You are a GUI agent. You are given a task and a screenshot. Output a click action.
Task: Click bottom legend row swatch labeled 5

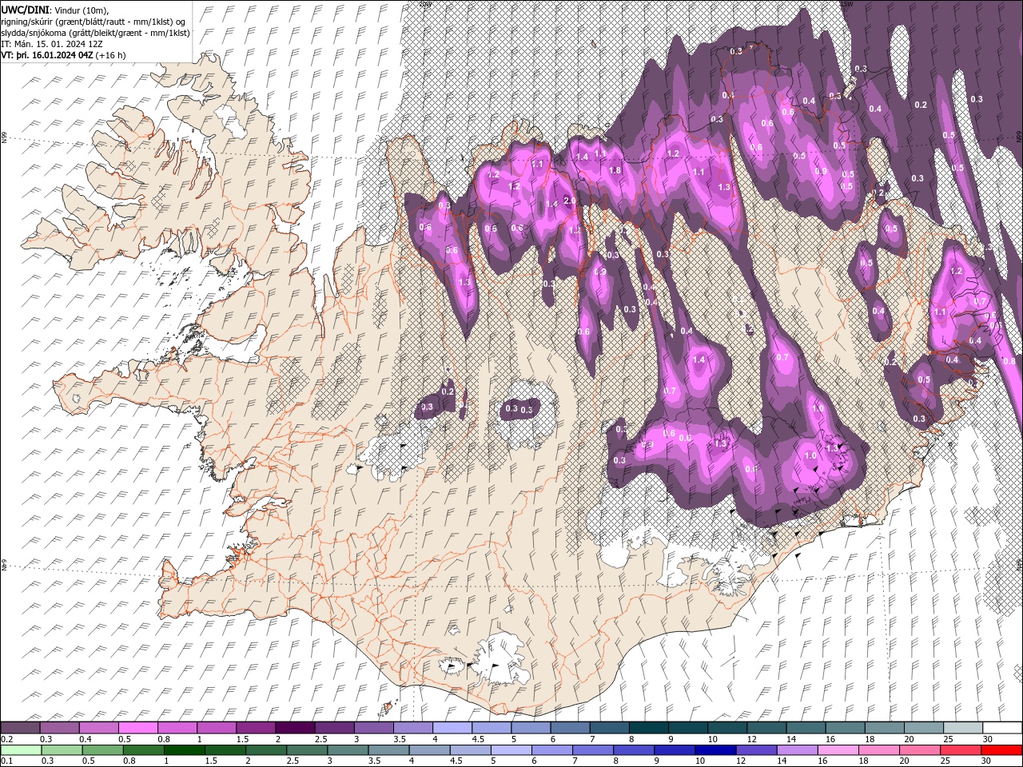[x=510, y=750]
